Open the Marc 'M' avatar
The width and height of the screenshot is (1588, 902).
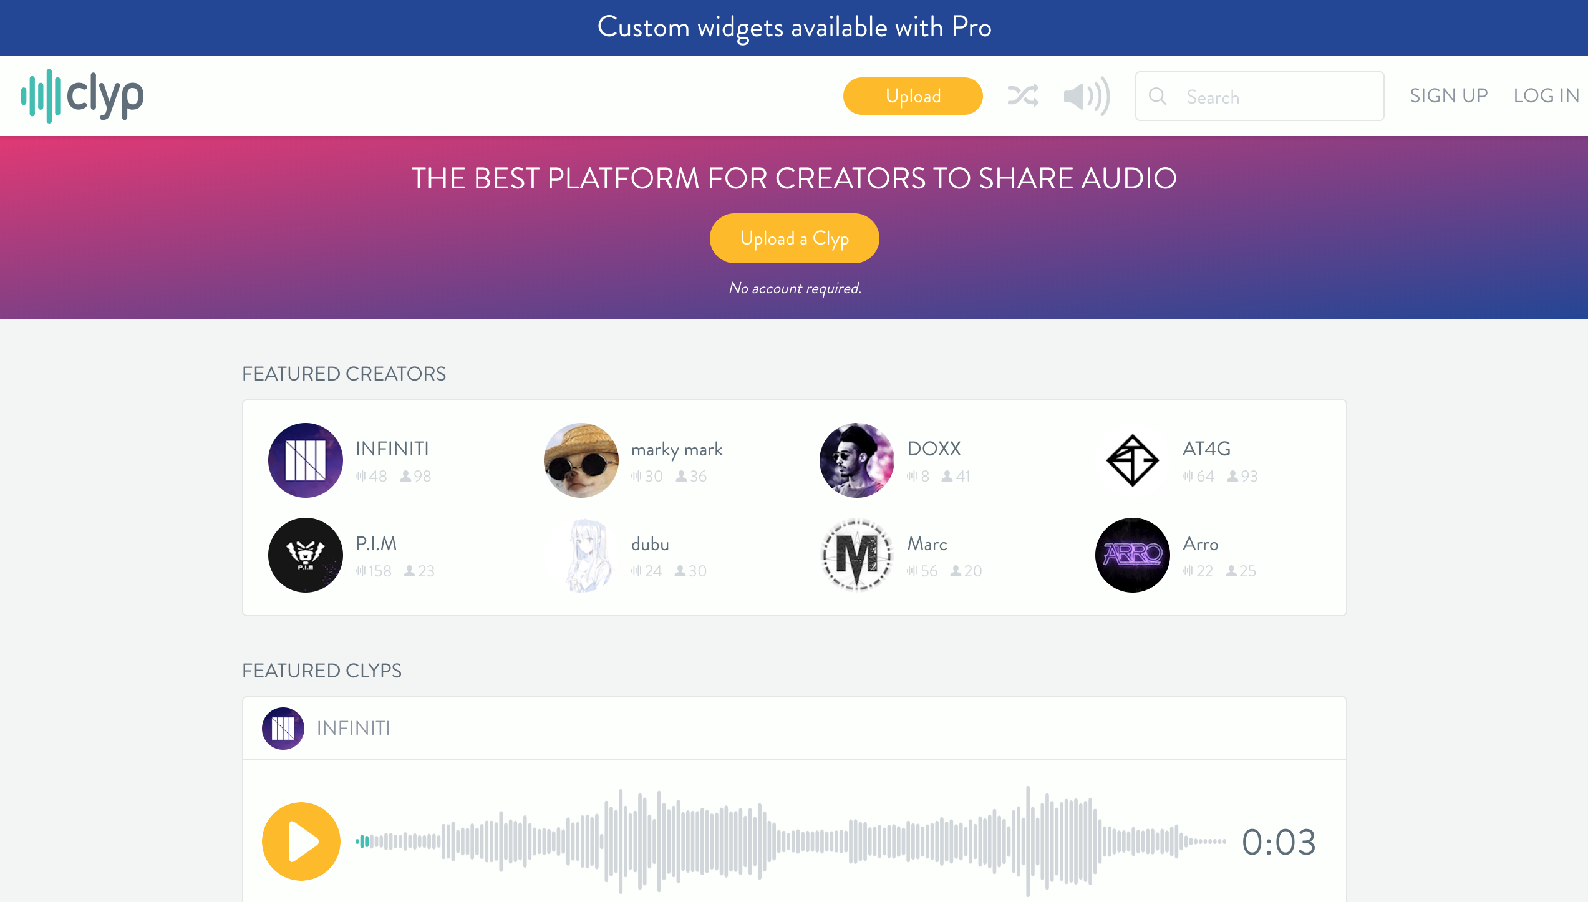click(x=856, y=555)
